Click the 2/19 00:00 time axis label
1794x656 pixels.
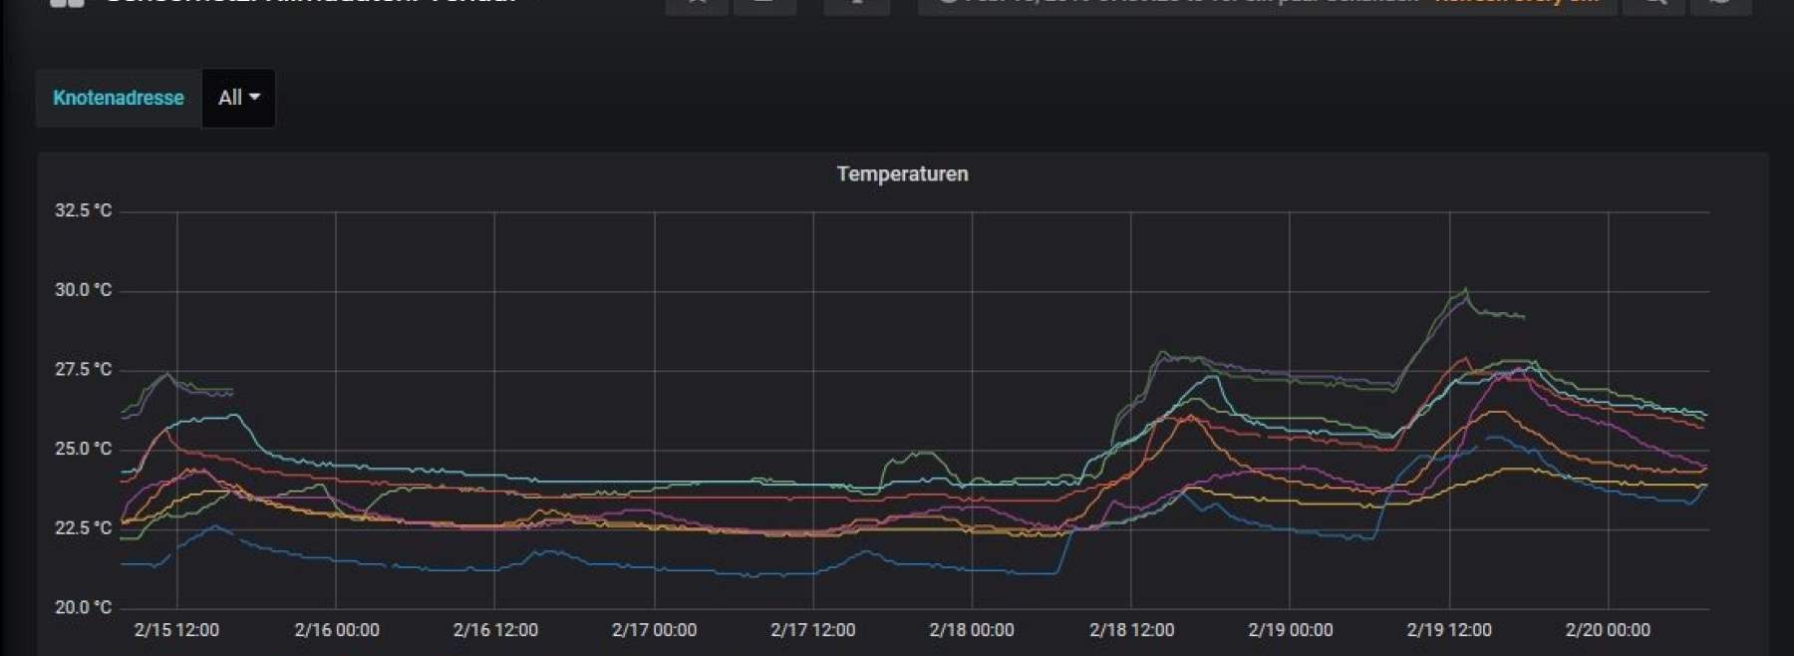tap(1290, 630)
